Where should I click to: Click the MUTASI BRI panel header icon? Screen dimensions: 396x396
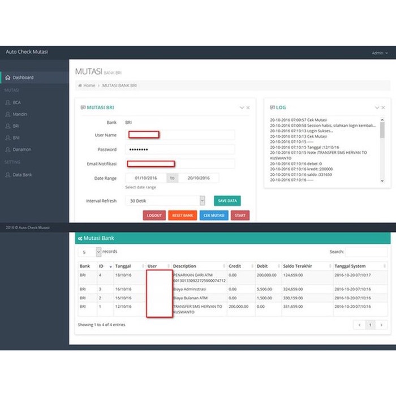pyautogui.click(x=83, y=107)
